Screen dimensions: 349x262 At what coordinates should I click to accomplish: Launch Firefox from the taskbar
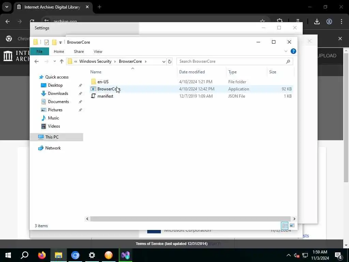click(x=42, y=255)
